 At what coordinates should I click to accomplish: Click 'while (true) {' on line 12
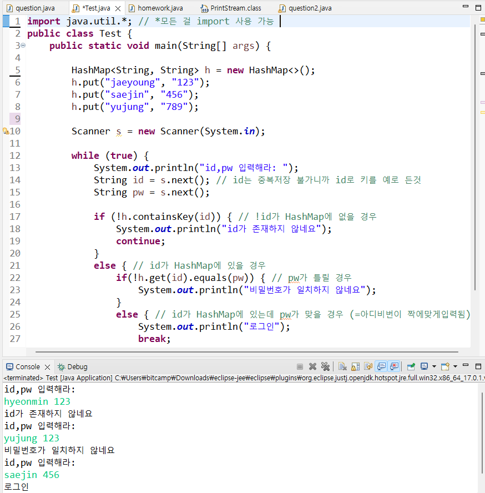110,155
